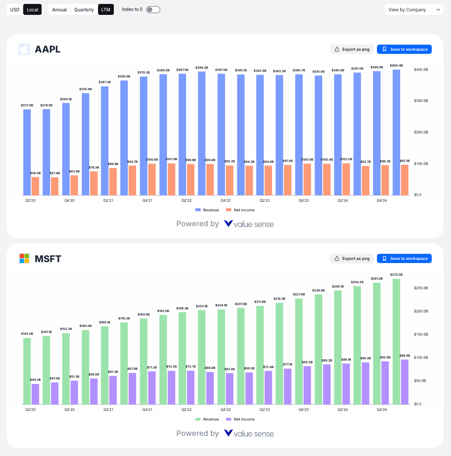
Task: Click the share icon in MSFT Export button
Action: tap(337, 258)
